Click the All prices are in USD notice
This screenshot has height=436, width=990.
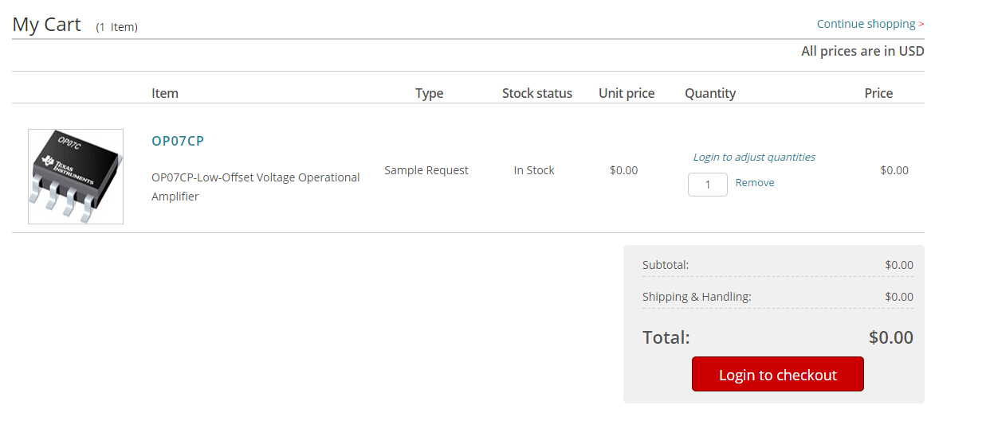pyautogui.click(x=862, y=51)
